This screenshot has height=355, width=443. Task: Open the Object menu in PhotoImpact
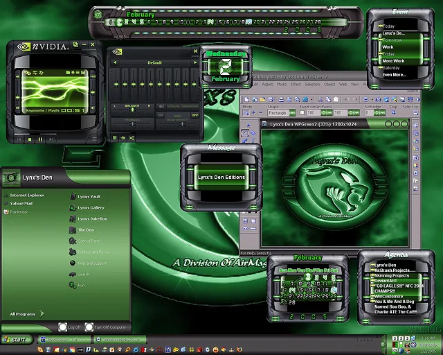point(329,84)
